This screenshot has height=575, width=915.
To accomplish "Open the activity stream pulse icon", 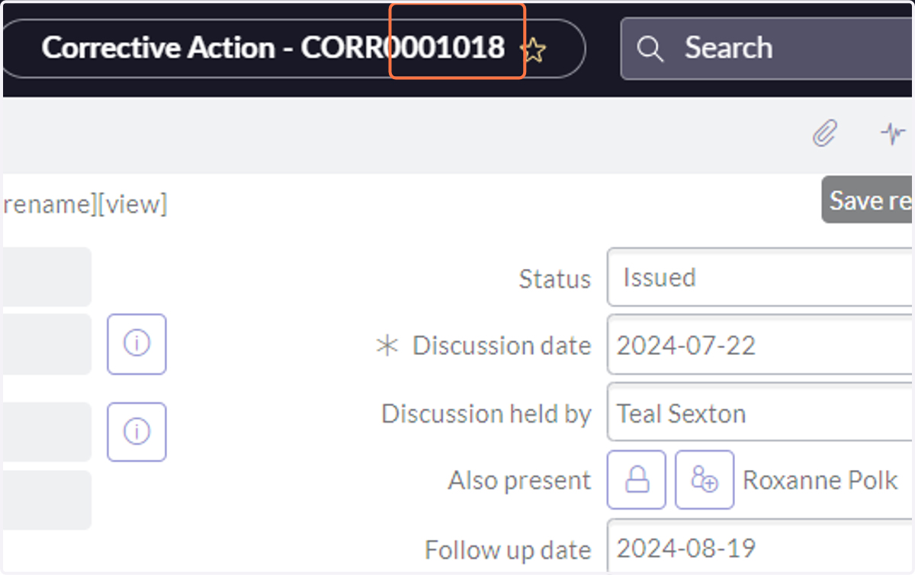I will pyautogui.click(x=894, y=135).
